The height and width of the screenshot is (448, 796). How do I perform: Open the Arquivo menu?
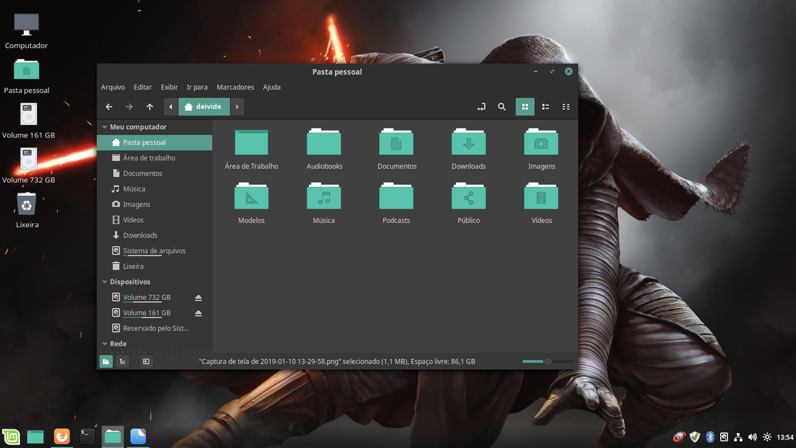coord(113,87)
